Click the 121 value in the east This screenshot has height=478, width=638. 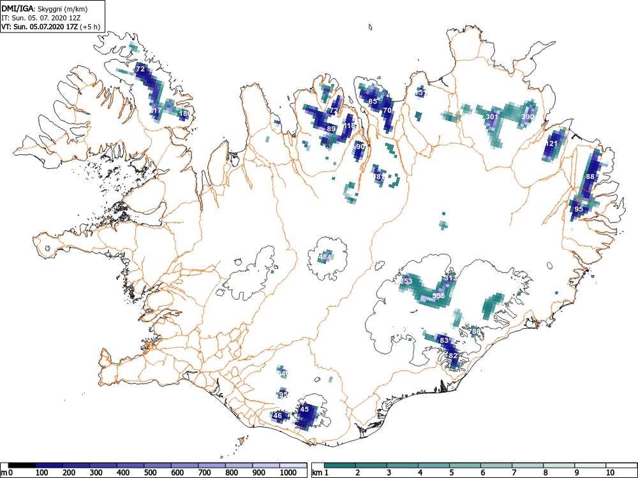(x=551, y=143)
